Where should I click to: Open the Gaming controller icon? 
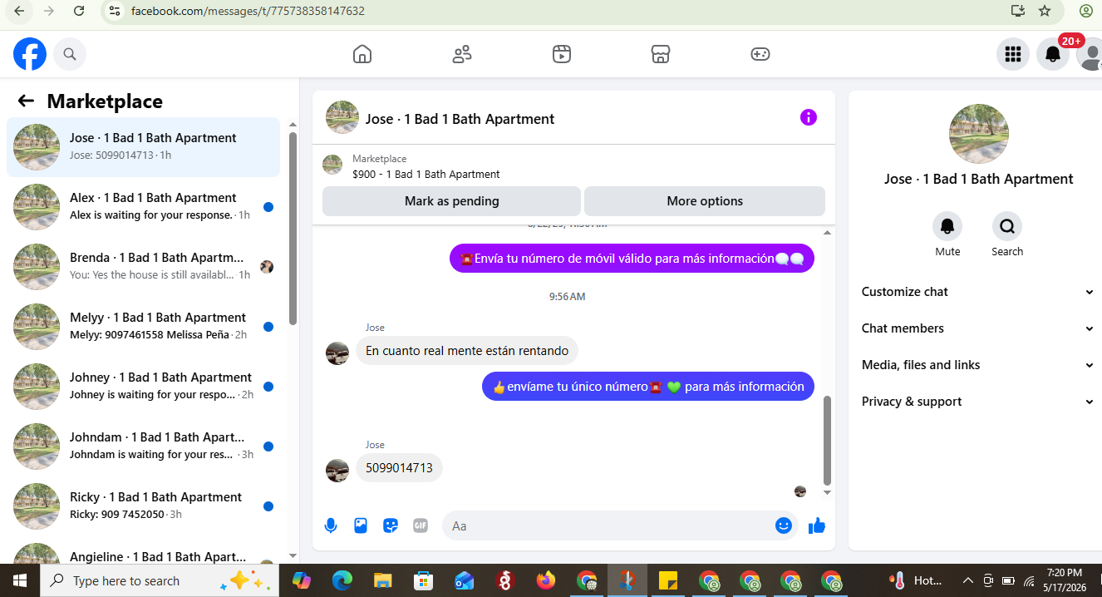tap(760, 54)
